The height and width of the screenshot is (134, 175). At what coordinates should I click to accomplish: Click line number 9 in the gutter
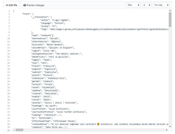(9, 35)
